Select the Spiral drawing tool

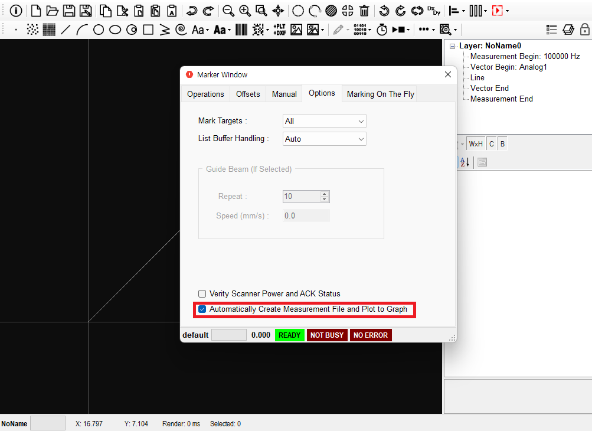tap(181, 30)
